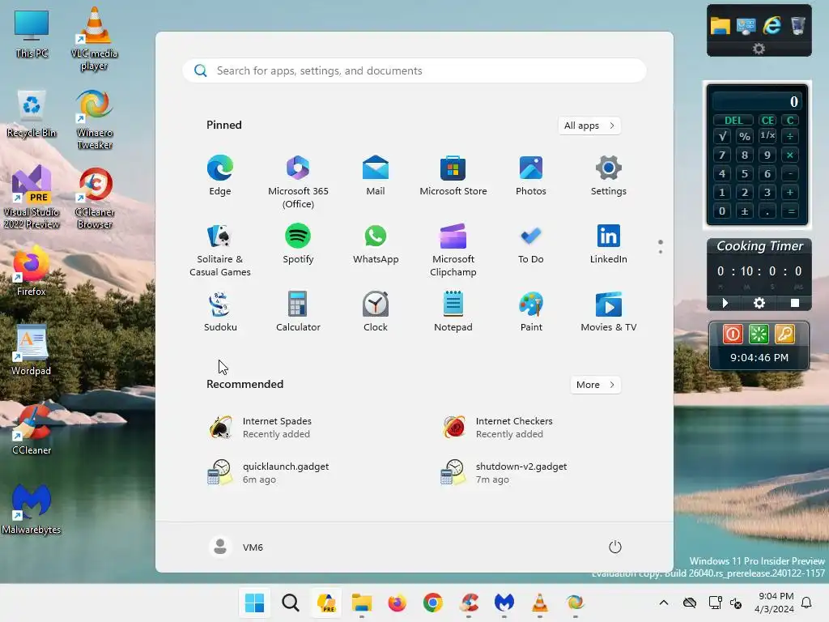
Task: Open Internet Checkers recommendation
Action: pyautogui.click(x=498, y=428)
